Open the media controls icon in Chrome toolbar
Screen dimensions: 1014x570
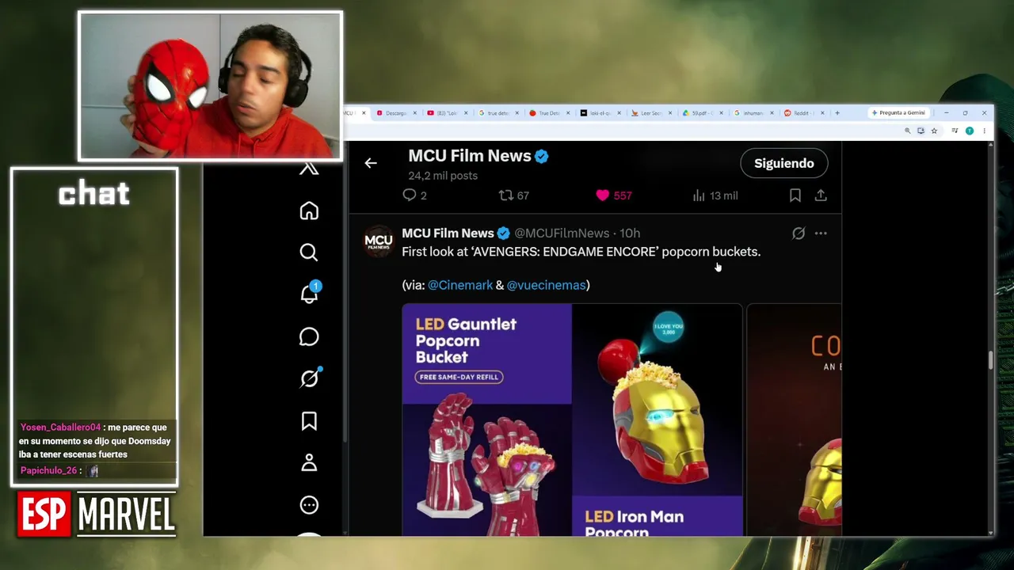[955, 131]
